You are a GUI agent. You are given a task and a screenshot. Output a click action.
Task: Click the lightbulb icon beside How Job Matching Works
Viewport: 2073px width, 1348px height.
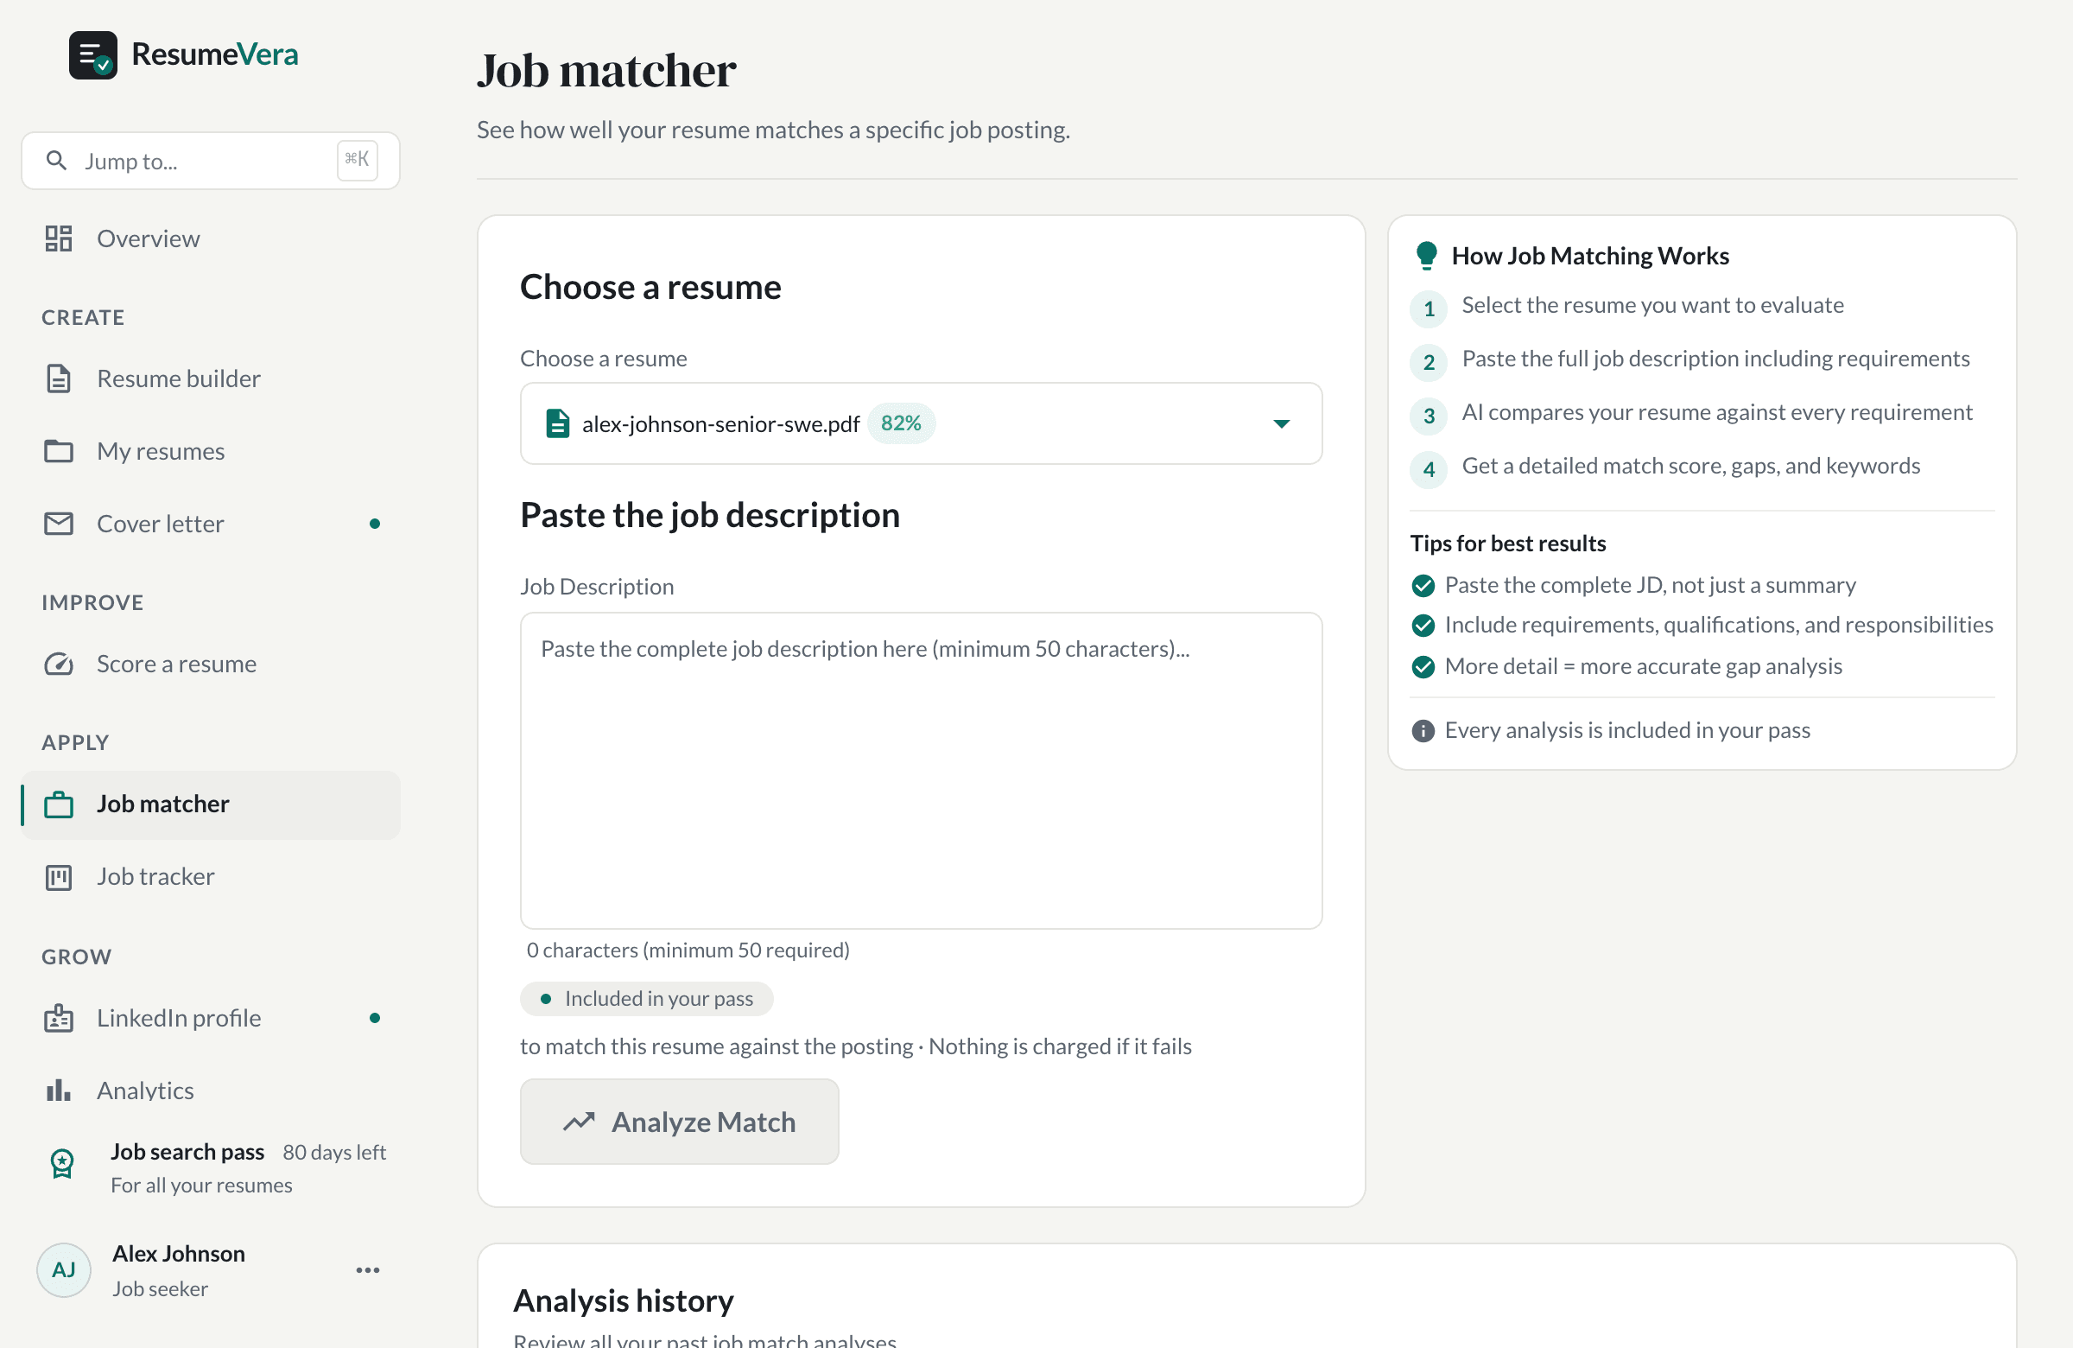click(1426, 255)
